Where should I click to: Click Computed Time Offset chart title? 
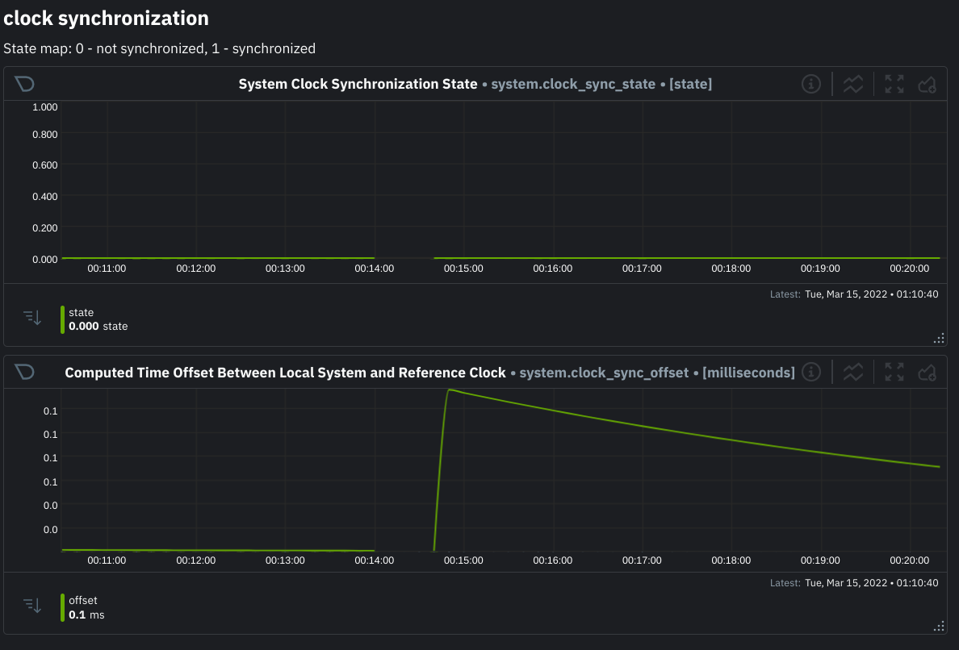coord(285,372)
